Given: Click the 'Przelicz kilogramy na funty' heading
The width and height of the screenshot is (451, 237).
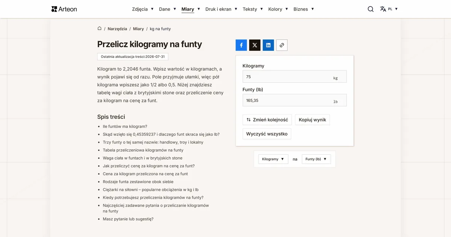Looking at the screenshot, I should [x=150, y=44].
